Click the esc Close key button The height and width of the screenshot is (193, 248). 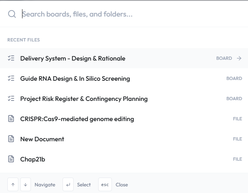[105, 185]
